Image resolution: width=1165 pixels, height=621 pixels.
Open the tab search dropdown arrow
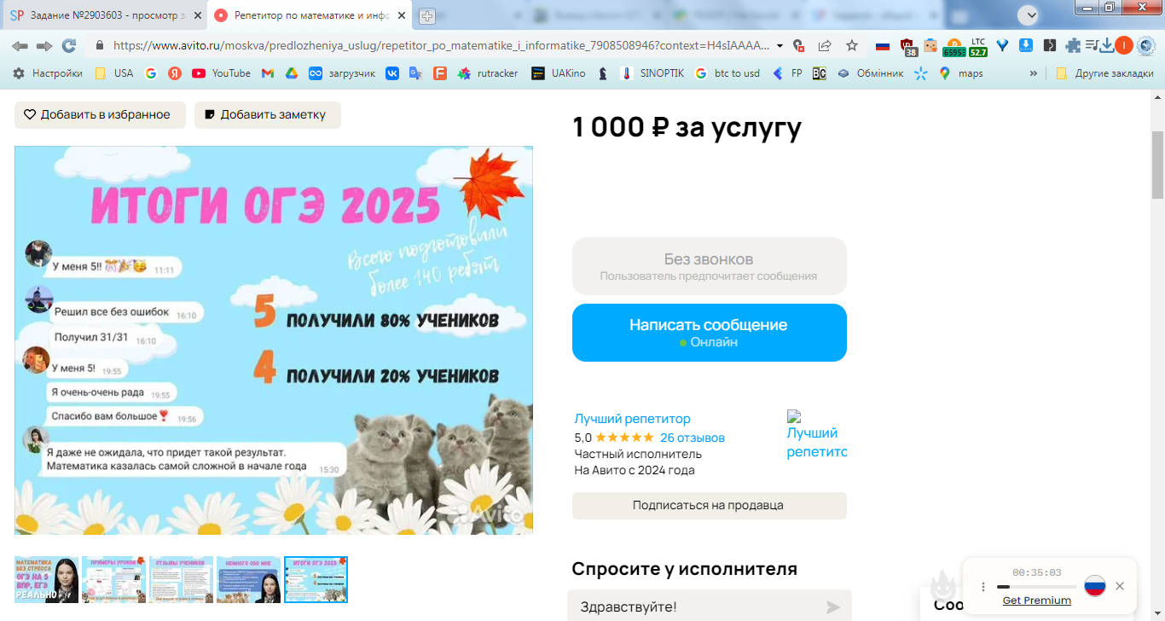(1029, 15)
